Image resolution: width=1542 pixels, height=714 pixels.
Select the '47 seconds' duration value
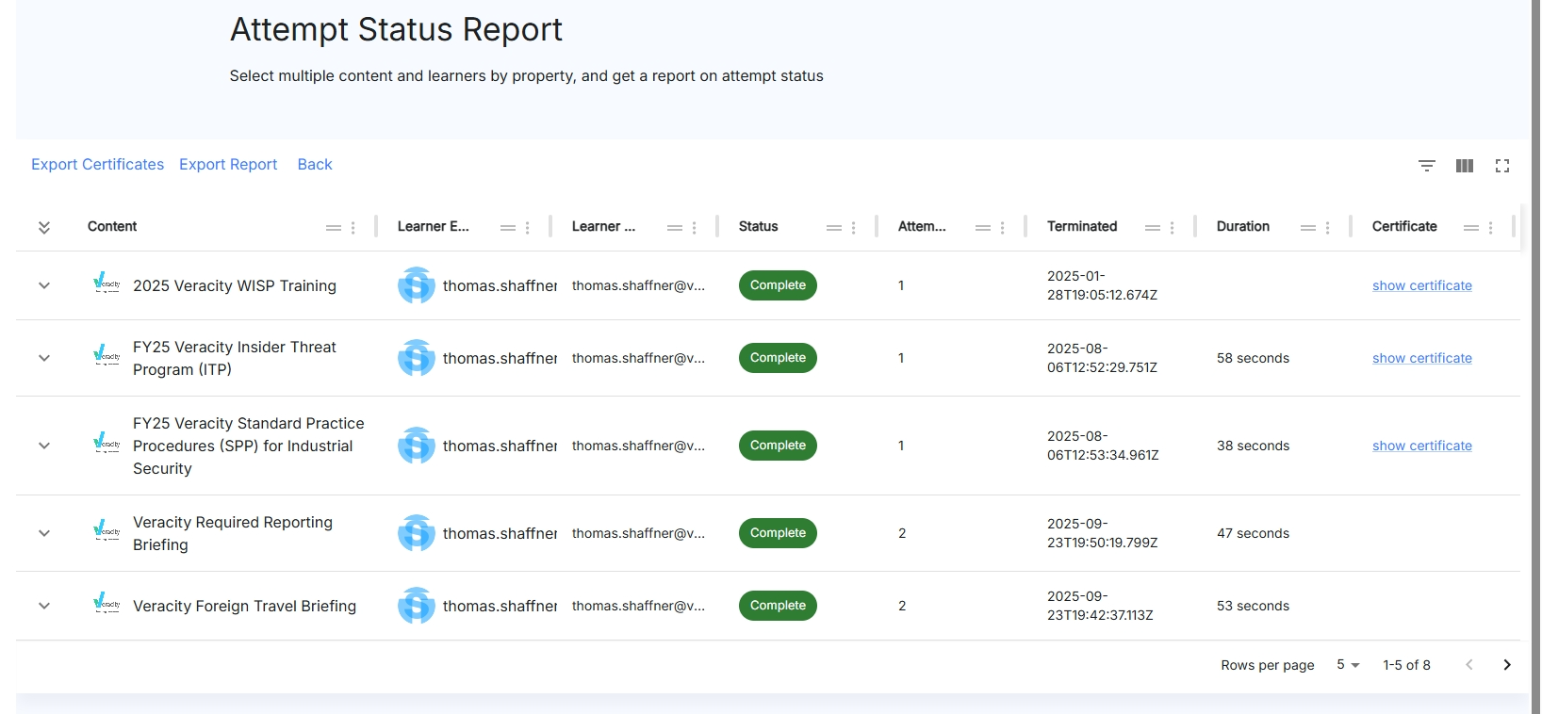pyautogui.click(x=1253, y=533)
